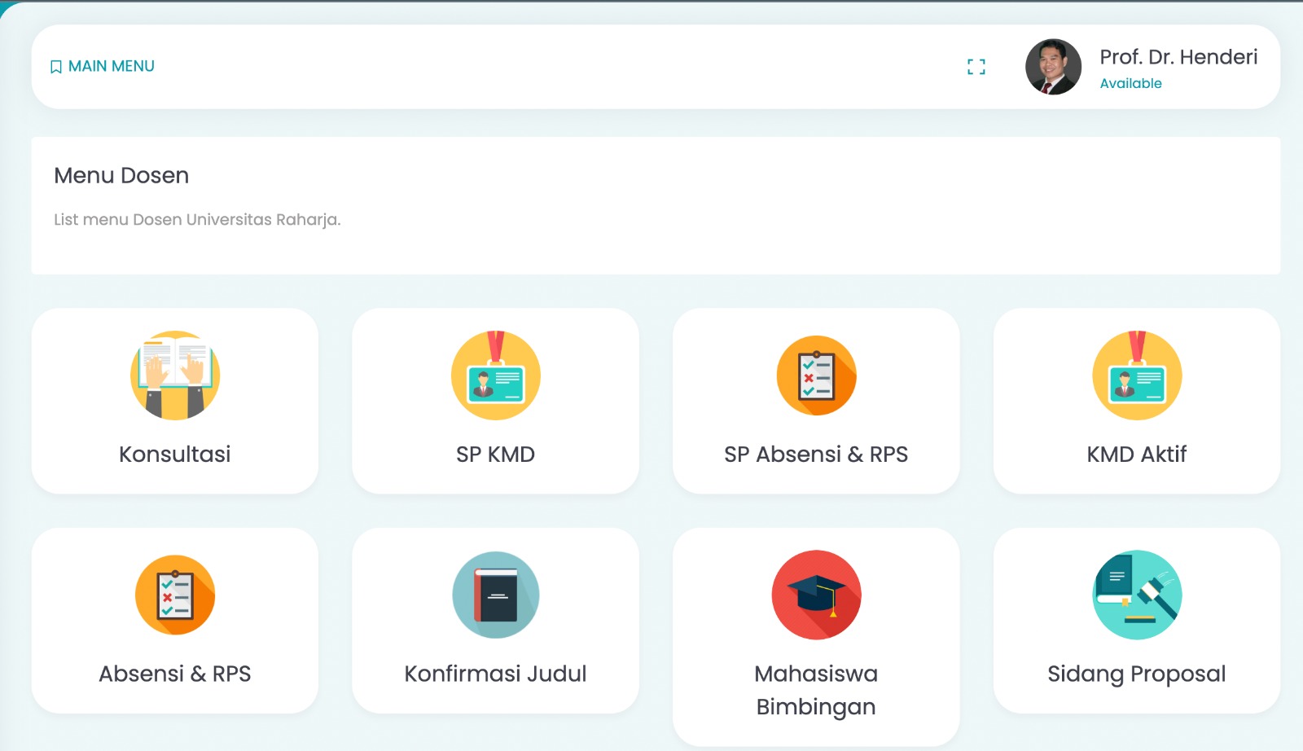Open the Prof. Dr. Henderi user name

click(1178, 57)
